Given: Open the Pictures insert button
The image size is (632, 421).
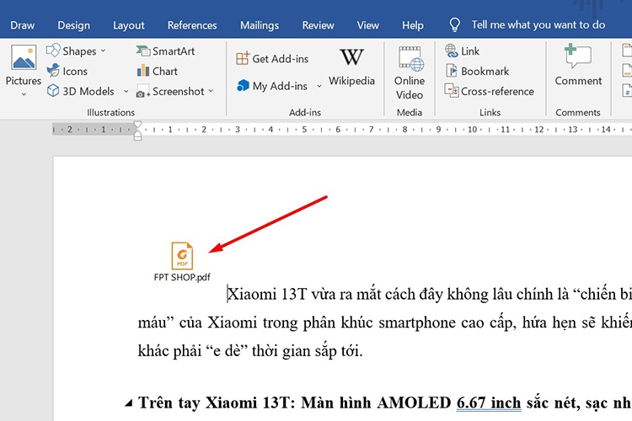Looking at the screenshot, I should point(24,65).
